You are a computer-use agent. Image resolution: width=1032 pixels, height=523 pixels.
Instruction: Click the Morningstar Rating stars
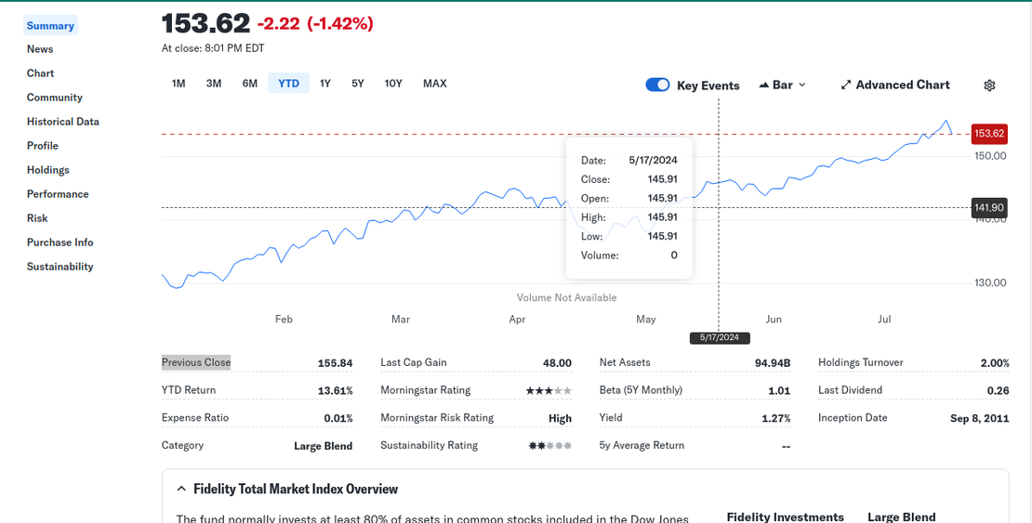549,390
